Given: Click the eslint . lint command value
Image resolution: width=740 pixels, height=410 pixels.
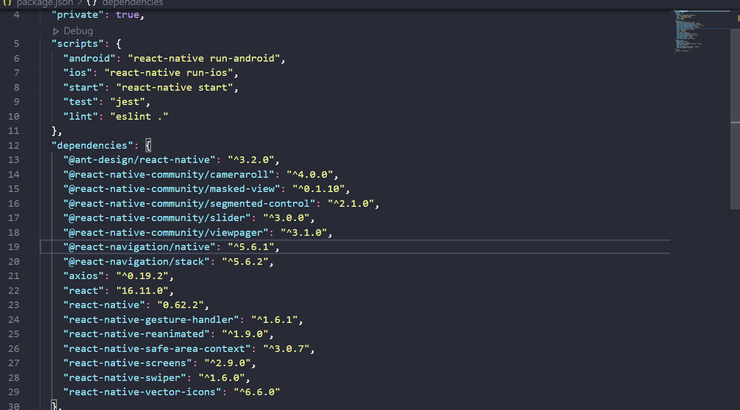Looking at the screenshot, I should tap(138, 116).
